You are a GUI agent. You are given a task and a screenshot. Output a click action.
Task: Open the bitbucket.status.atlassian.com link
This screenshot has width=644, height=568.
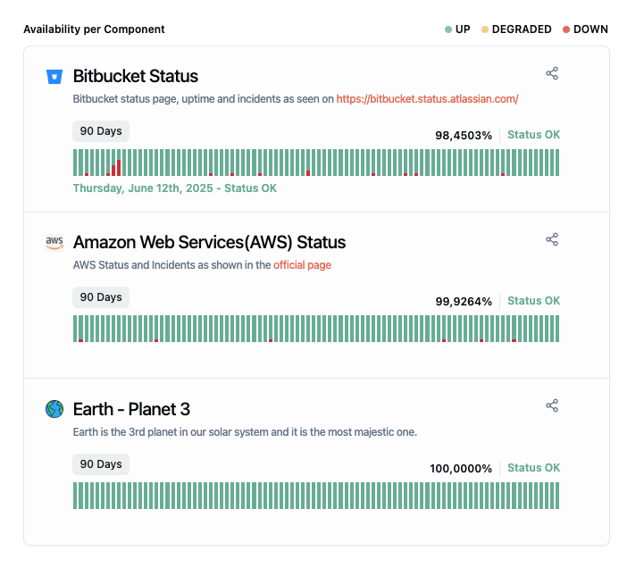pos(427,99)
